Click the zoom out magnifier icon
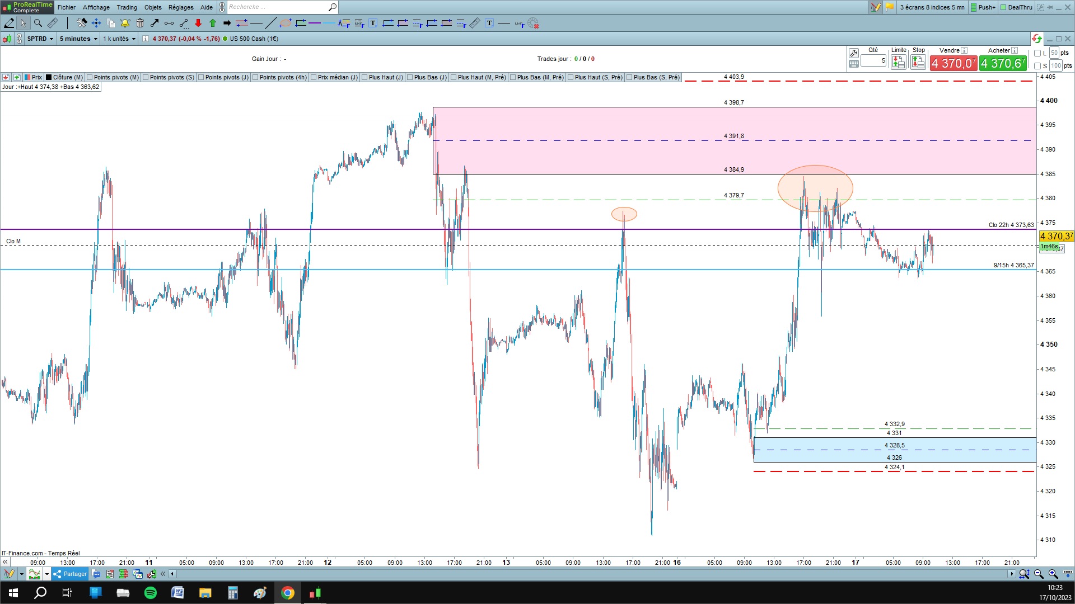This screenshot has width=1075, height=604. click(x=1039, y=574)
